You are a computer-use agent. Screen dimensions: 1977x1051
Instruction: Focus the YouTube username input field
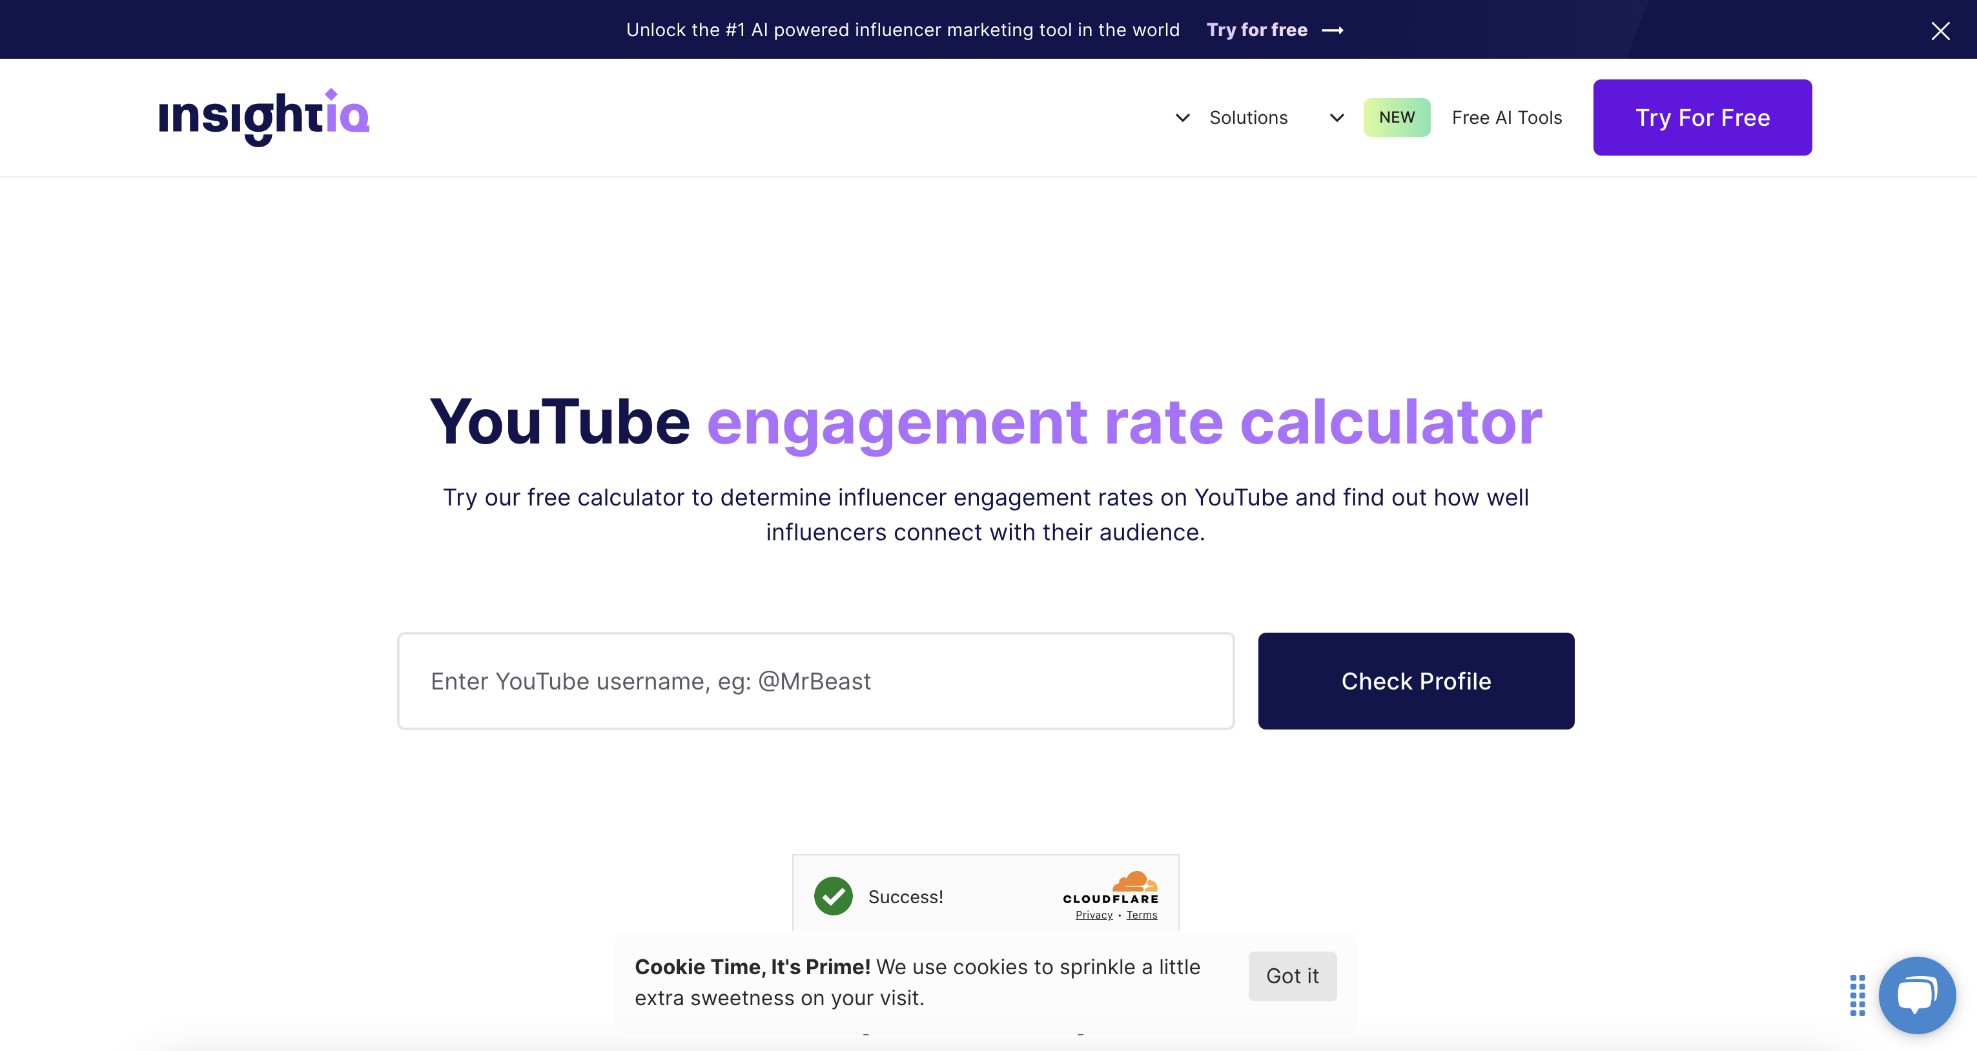coord(815,680)
